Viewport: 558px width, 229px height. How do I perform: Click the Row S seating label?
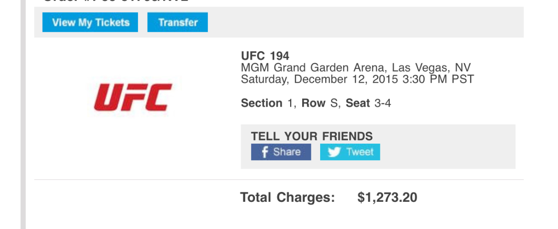tap(320, 103)
